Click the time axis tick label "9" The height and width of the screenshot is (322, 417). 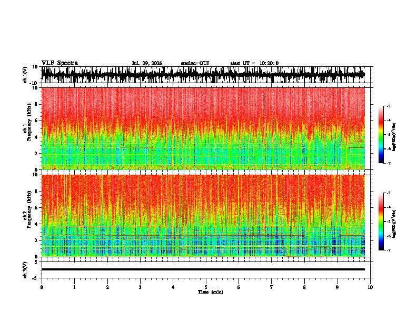[337, 287]
